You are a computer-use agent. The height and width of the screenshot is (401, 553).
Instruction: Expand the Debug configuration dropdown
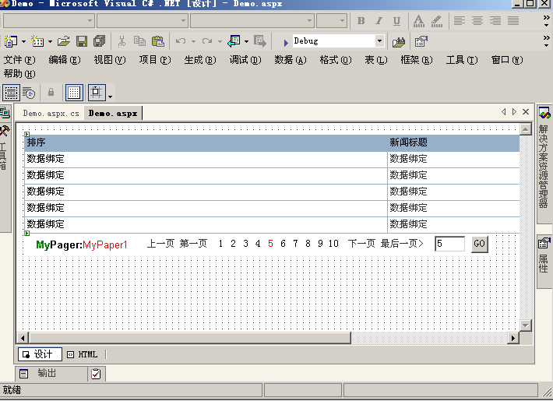[x=379, y=40]
